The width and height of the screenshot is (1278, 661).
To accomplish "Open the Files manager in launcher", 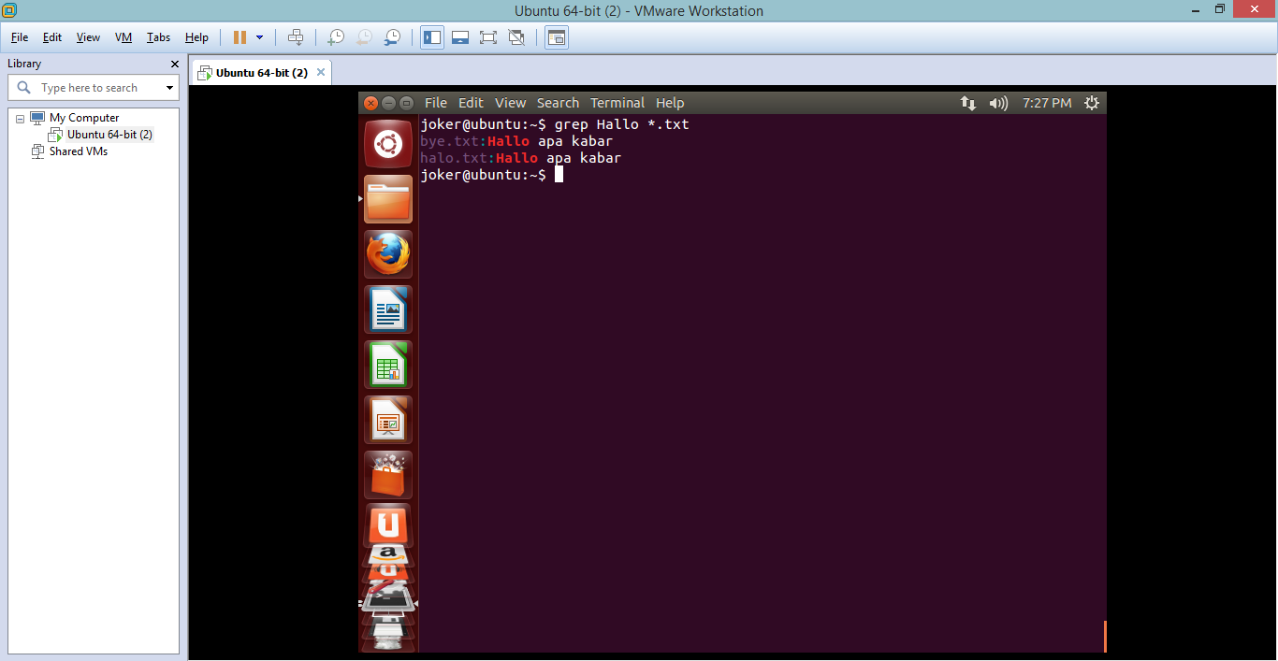I will pyautogui.click(x=388, y=199).
